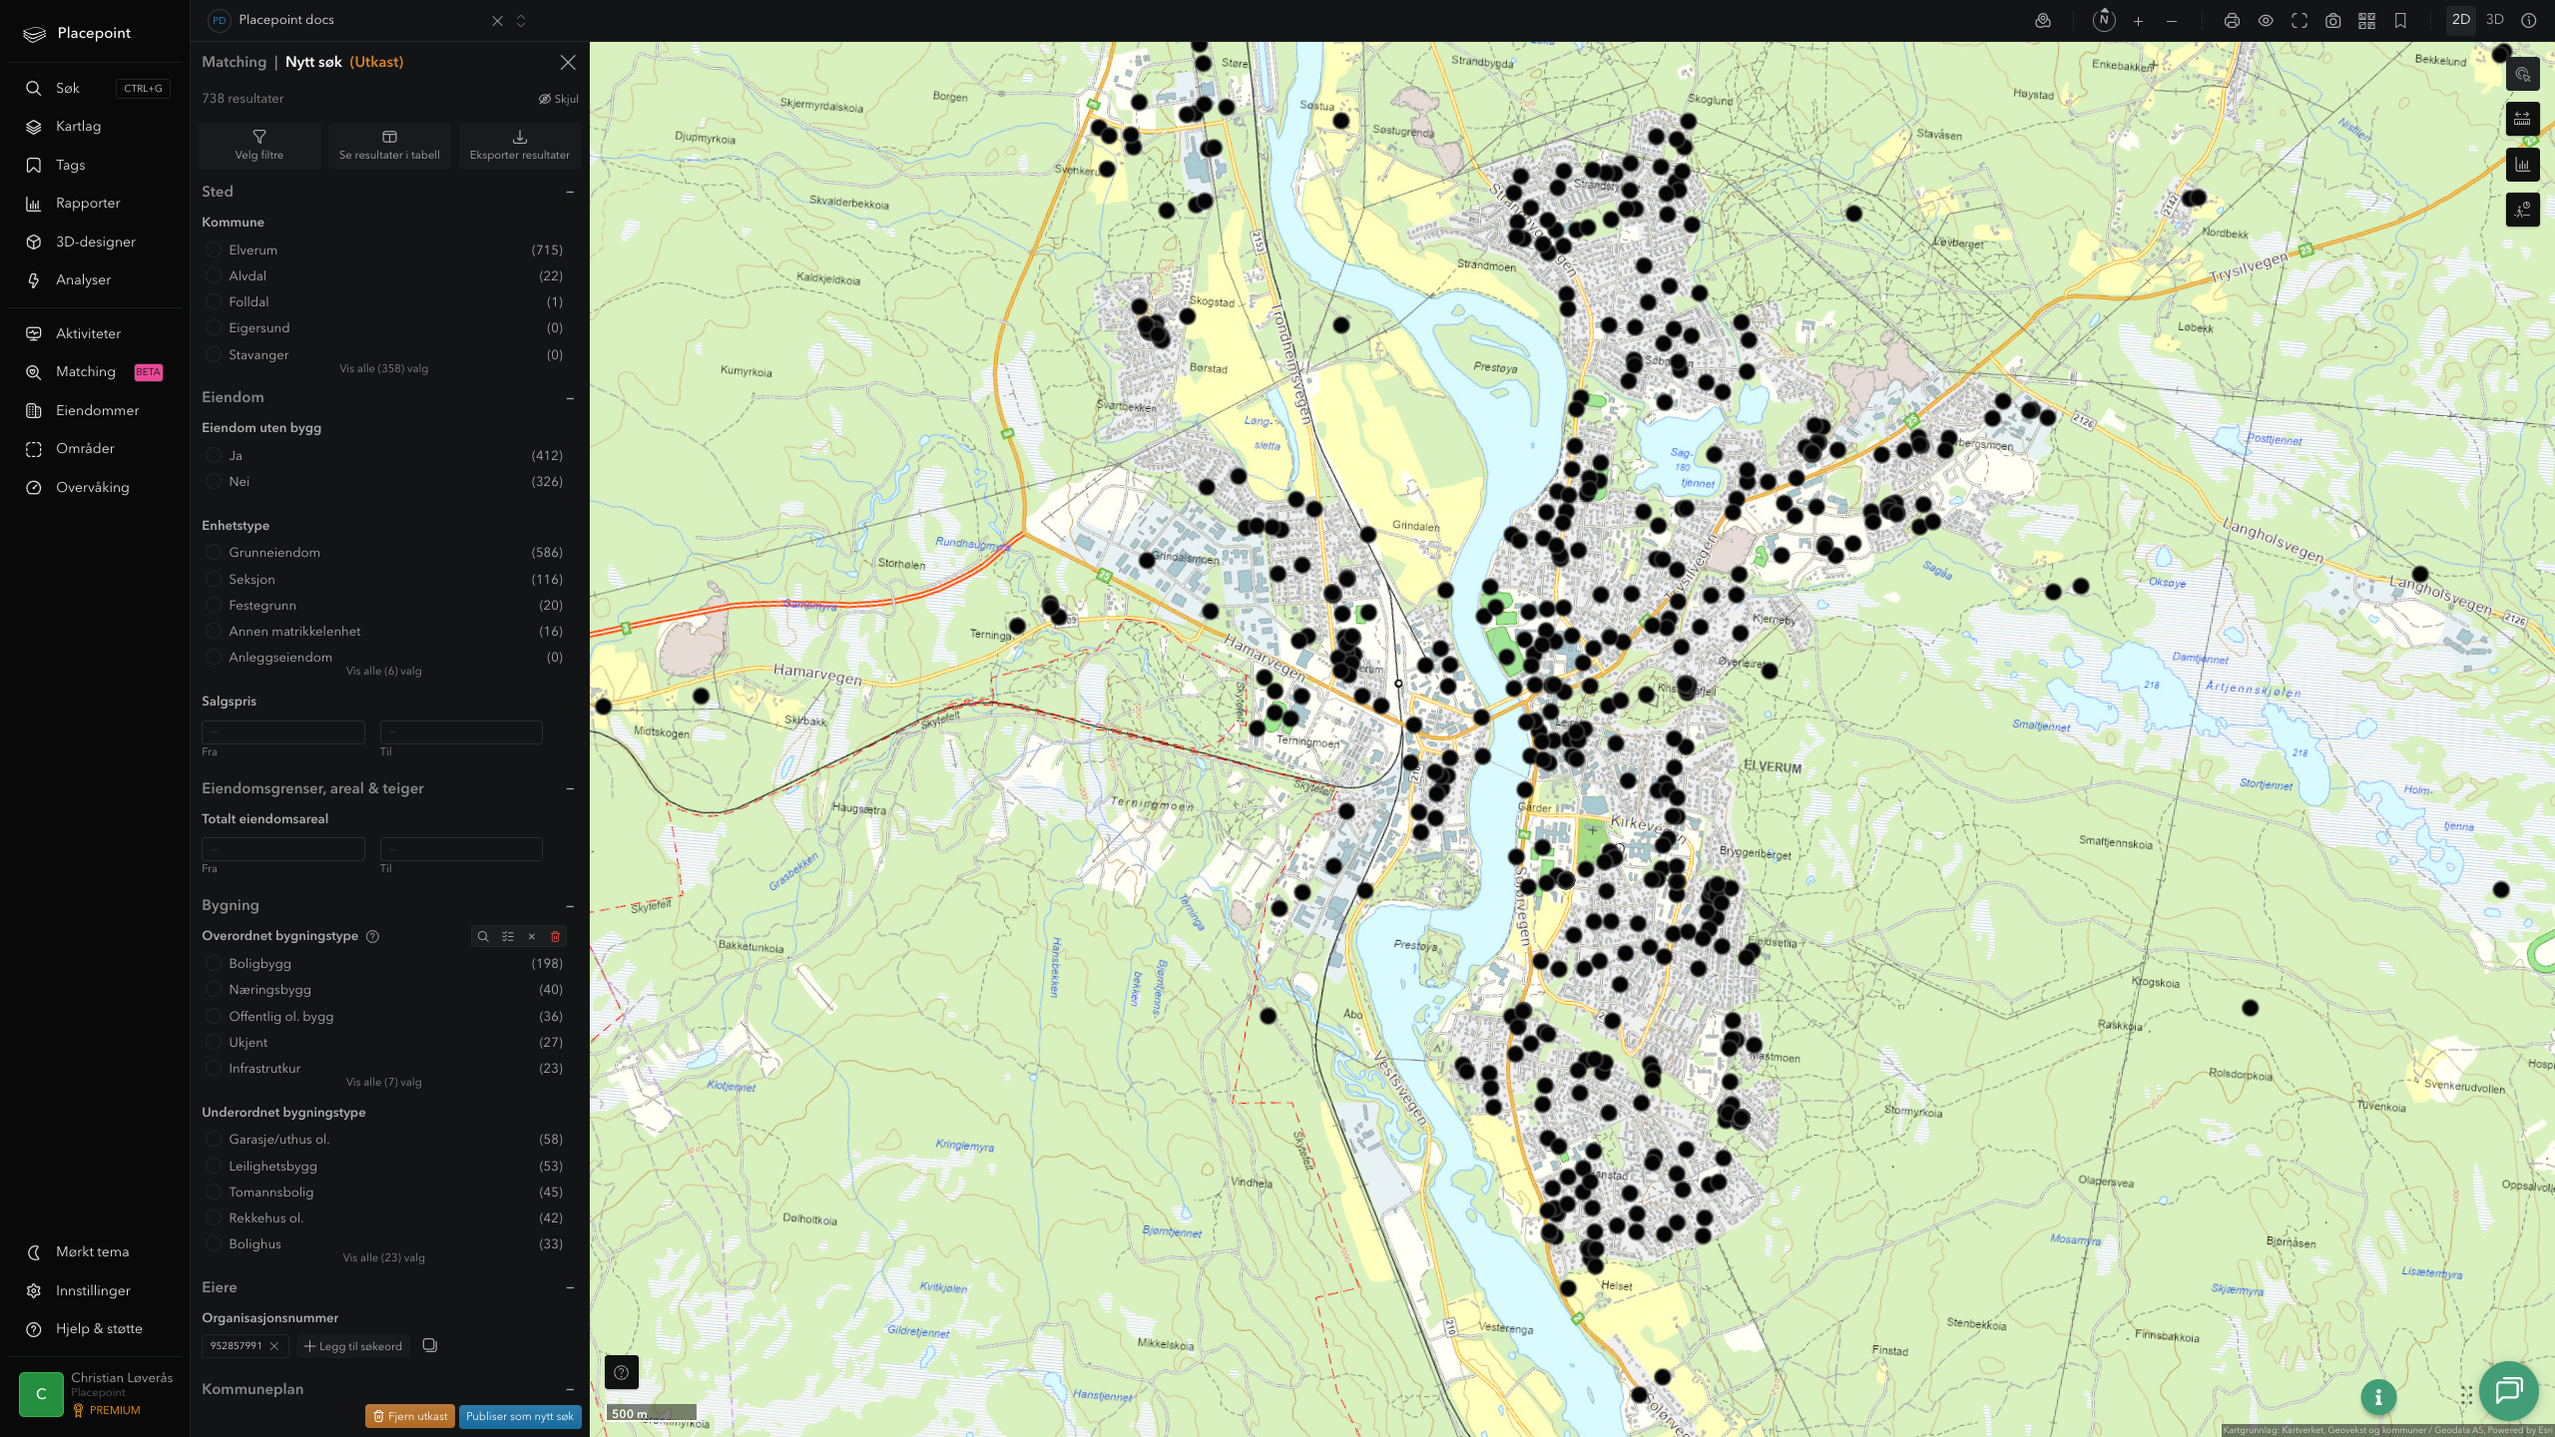Click Eksporter resultater button

[x=520, y=146]
